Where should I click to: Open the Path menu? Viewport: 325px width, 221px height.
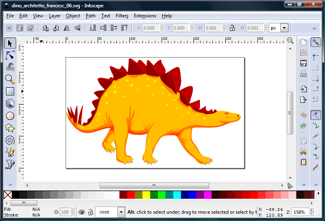(x=91, y=16)
